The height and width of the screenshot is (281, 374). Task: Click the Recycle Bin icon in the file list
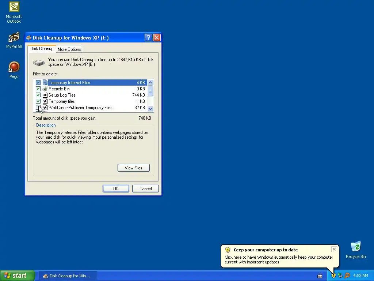click(x=45, y=89)
